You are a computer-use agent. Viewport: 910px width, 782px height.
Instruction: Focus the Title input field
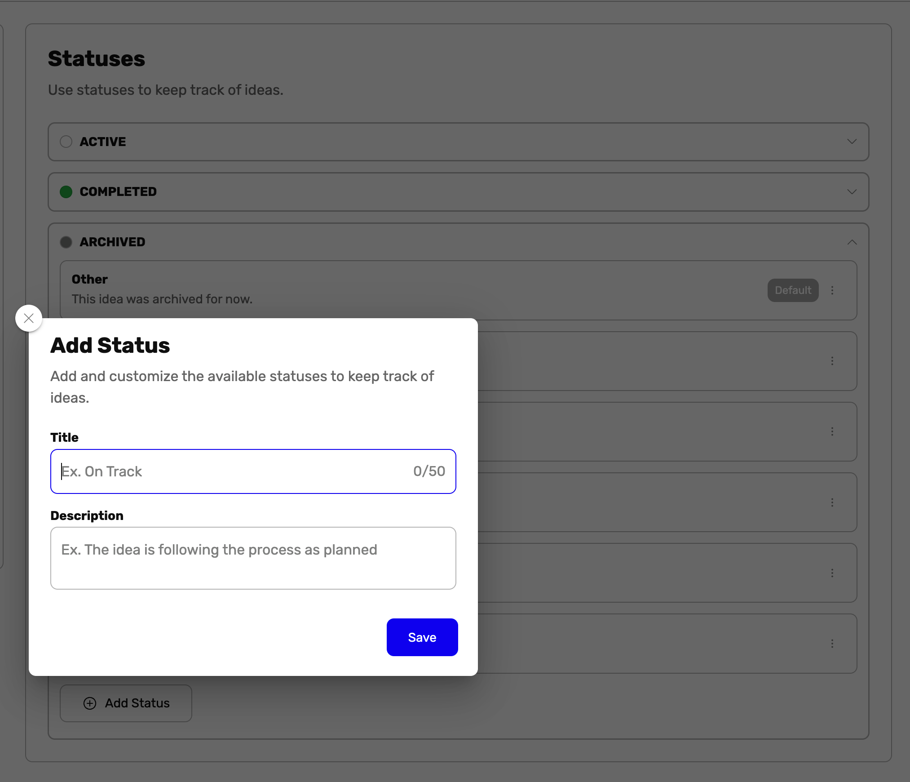pos(234,471)
